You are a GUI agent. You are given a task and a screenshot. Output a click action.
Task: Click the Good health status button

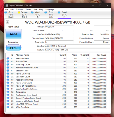pos(13,34)
